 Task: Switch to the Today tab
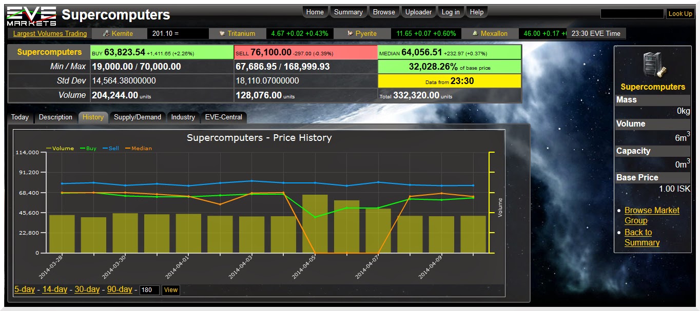pyautogui.click(x=20, y=117)
